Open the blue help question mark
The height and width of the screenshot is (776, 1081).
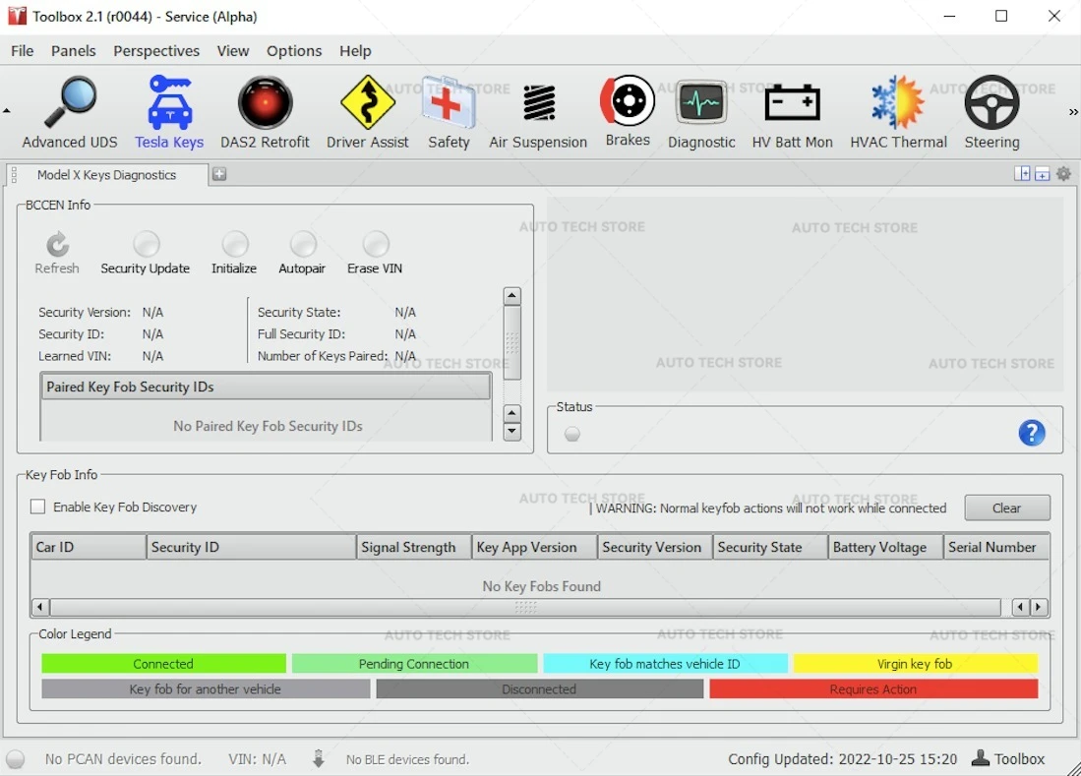[1032, 433]
